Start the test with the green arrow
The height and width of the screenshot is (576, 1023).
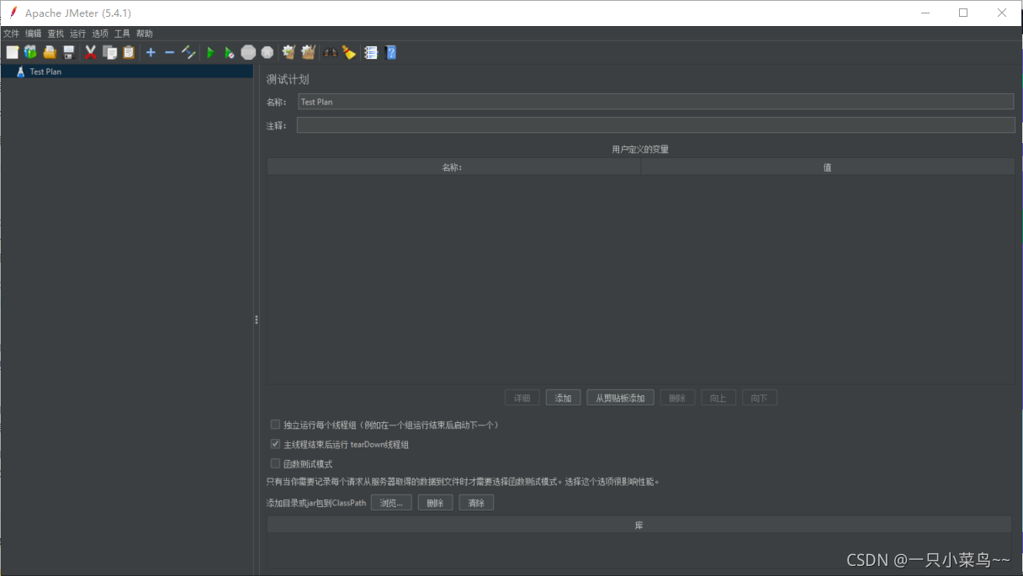210,52
